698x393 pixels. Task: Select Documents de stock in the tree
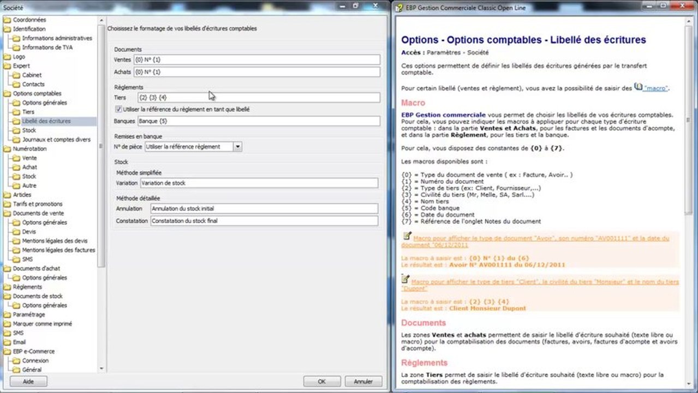pos(38,296)
